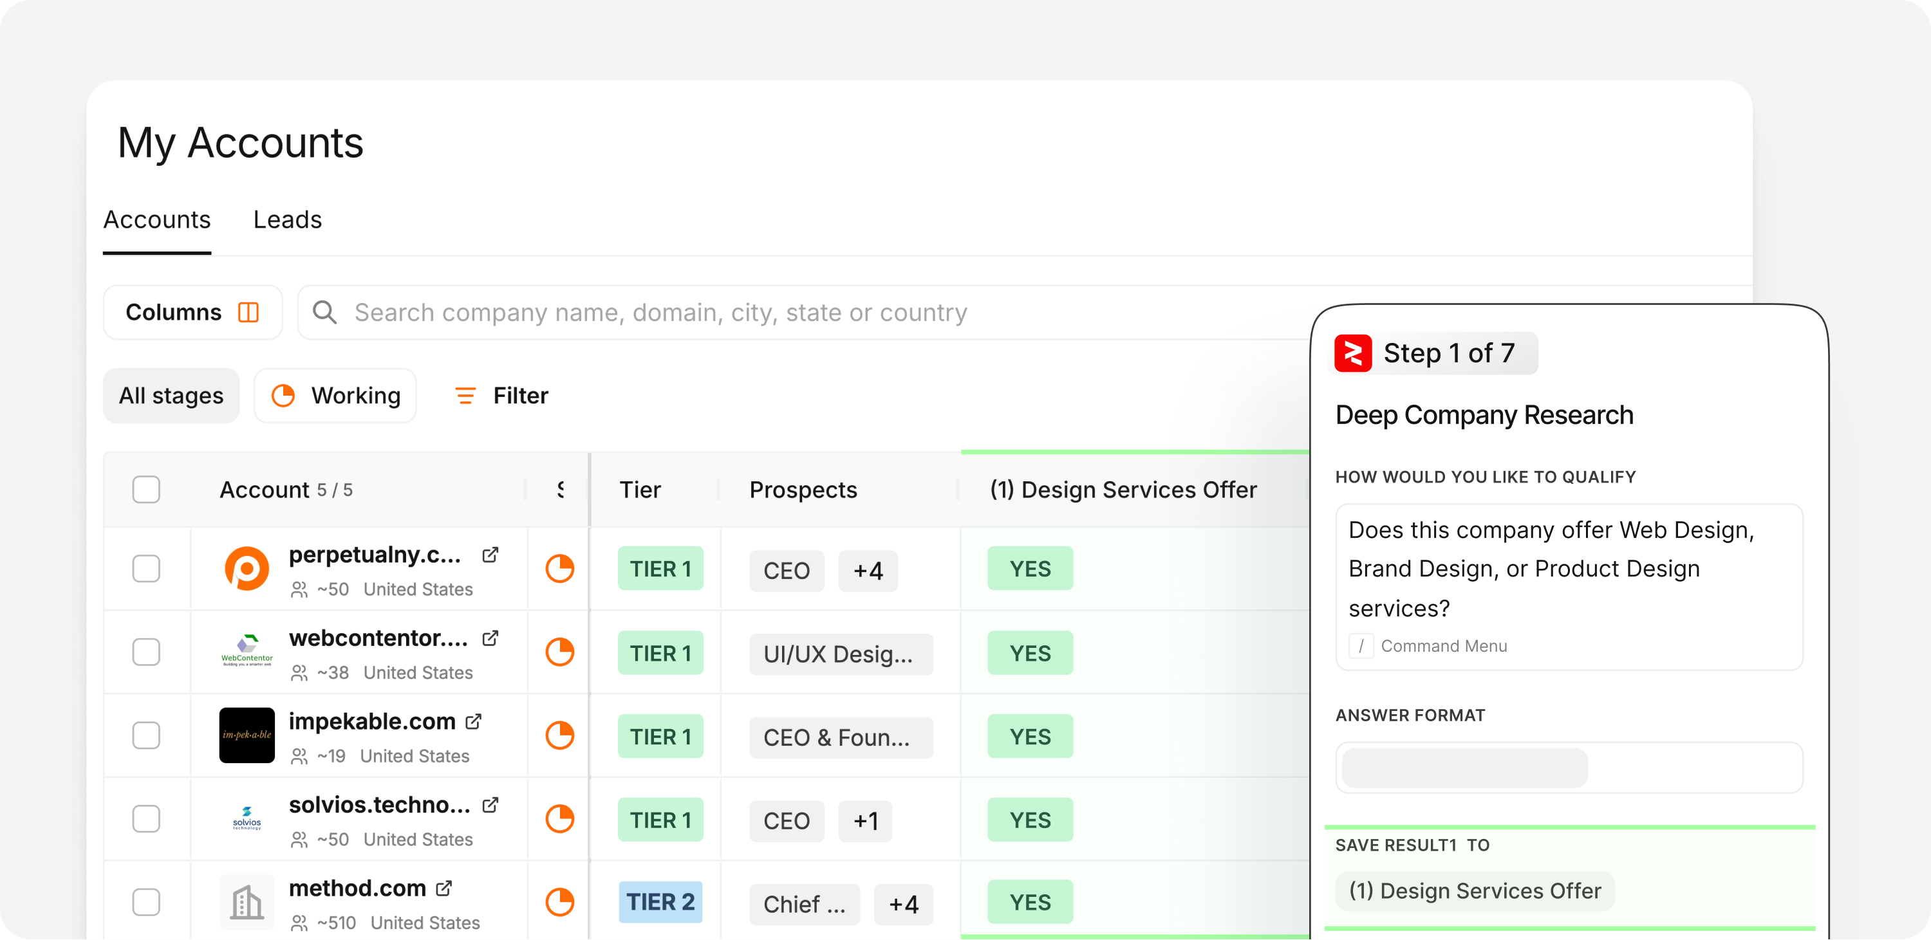Screen dimensions: 1931x940
Task: Open external link icon for method.com
Action: click(x=443, y=889)
